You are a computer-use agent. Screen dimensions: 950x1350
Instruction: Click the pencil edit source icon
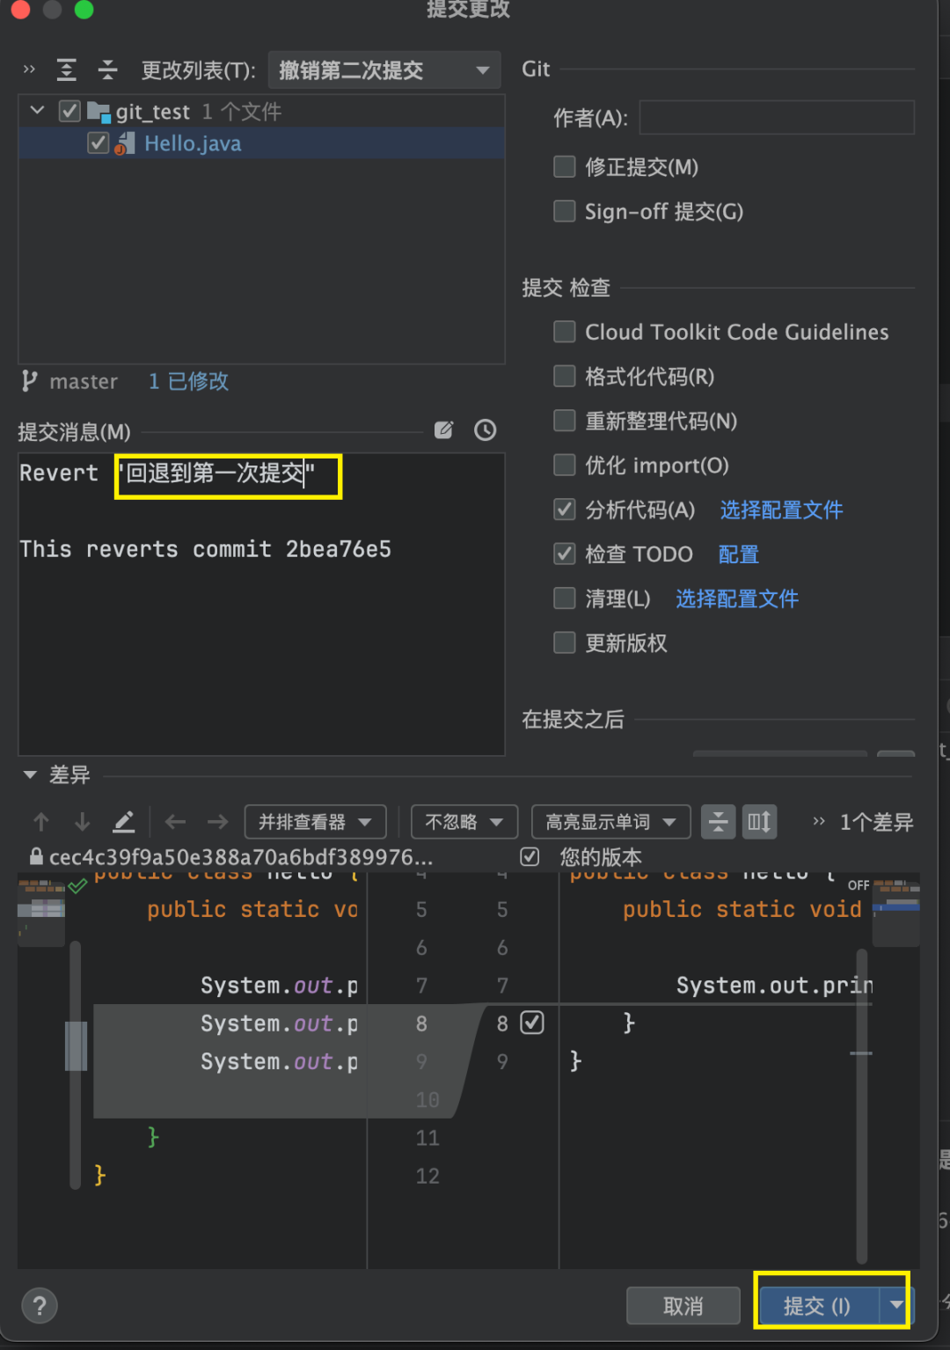[124, 822]
